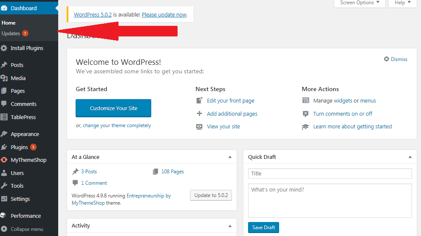Click the Users person icon

[4, 173]
